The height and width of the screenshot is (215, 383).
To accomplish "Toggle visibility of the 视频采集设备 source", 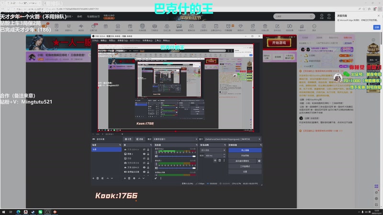I will (144, 163).
